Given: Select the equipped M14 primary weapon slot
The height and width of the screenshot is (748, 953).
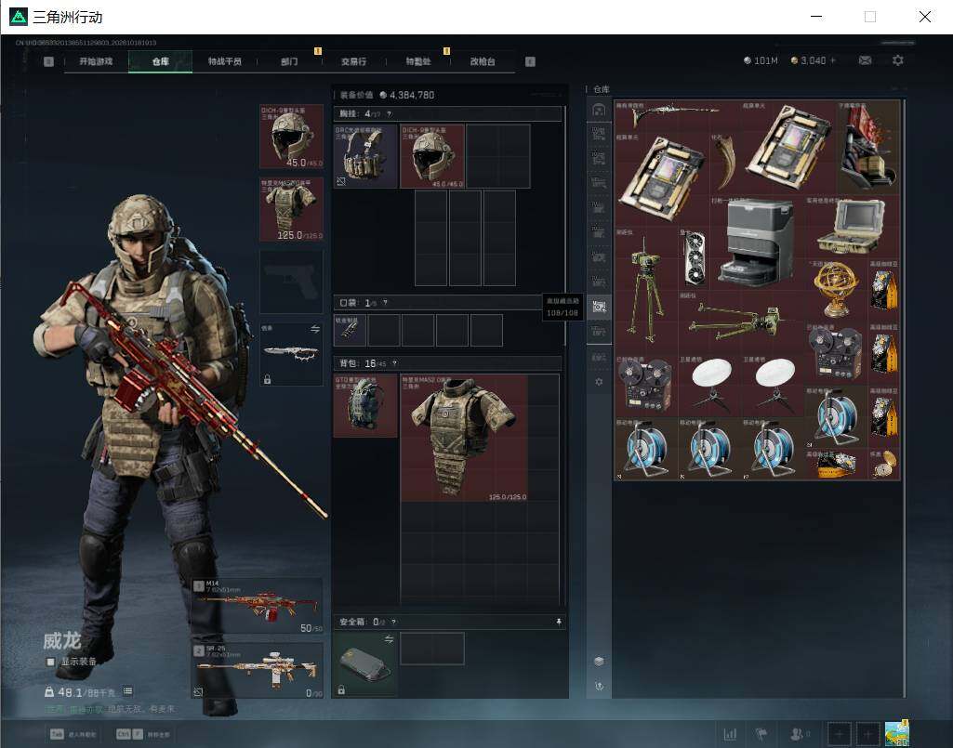Looking at the screenshot, I should 258,606.
